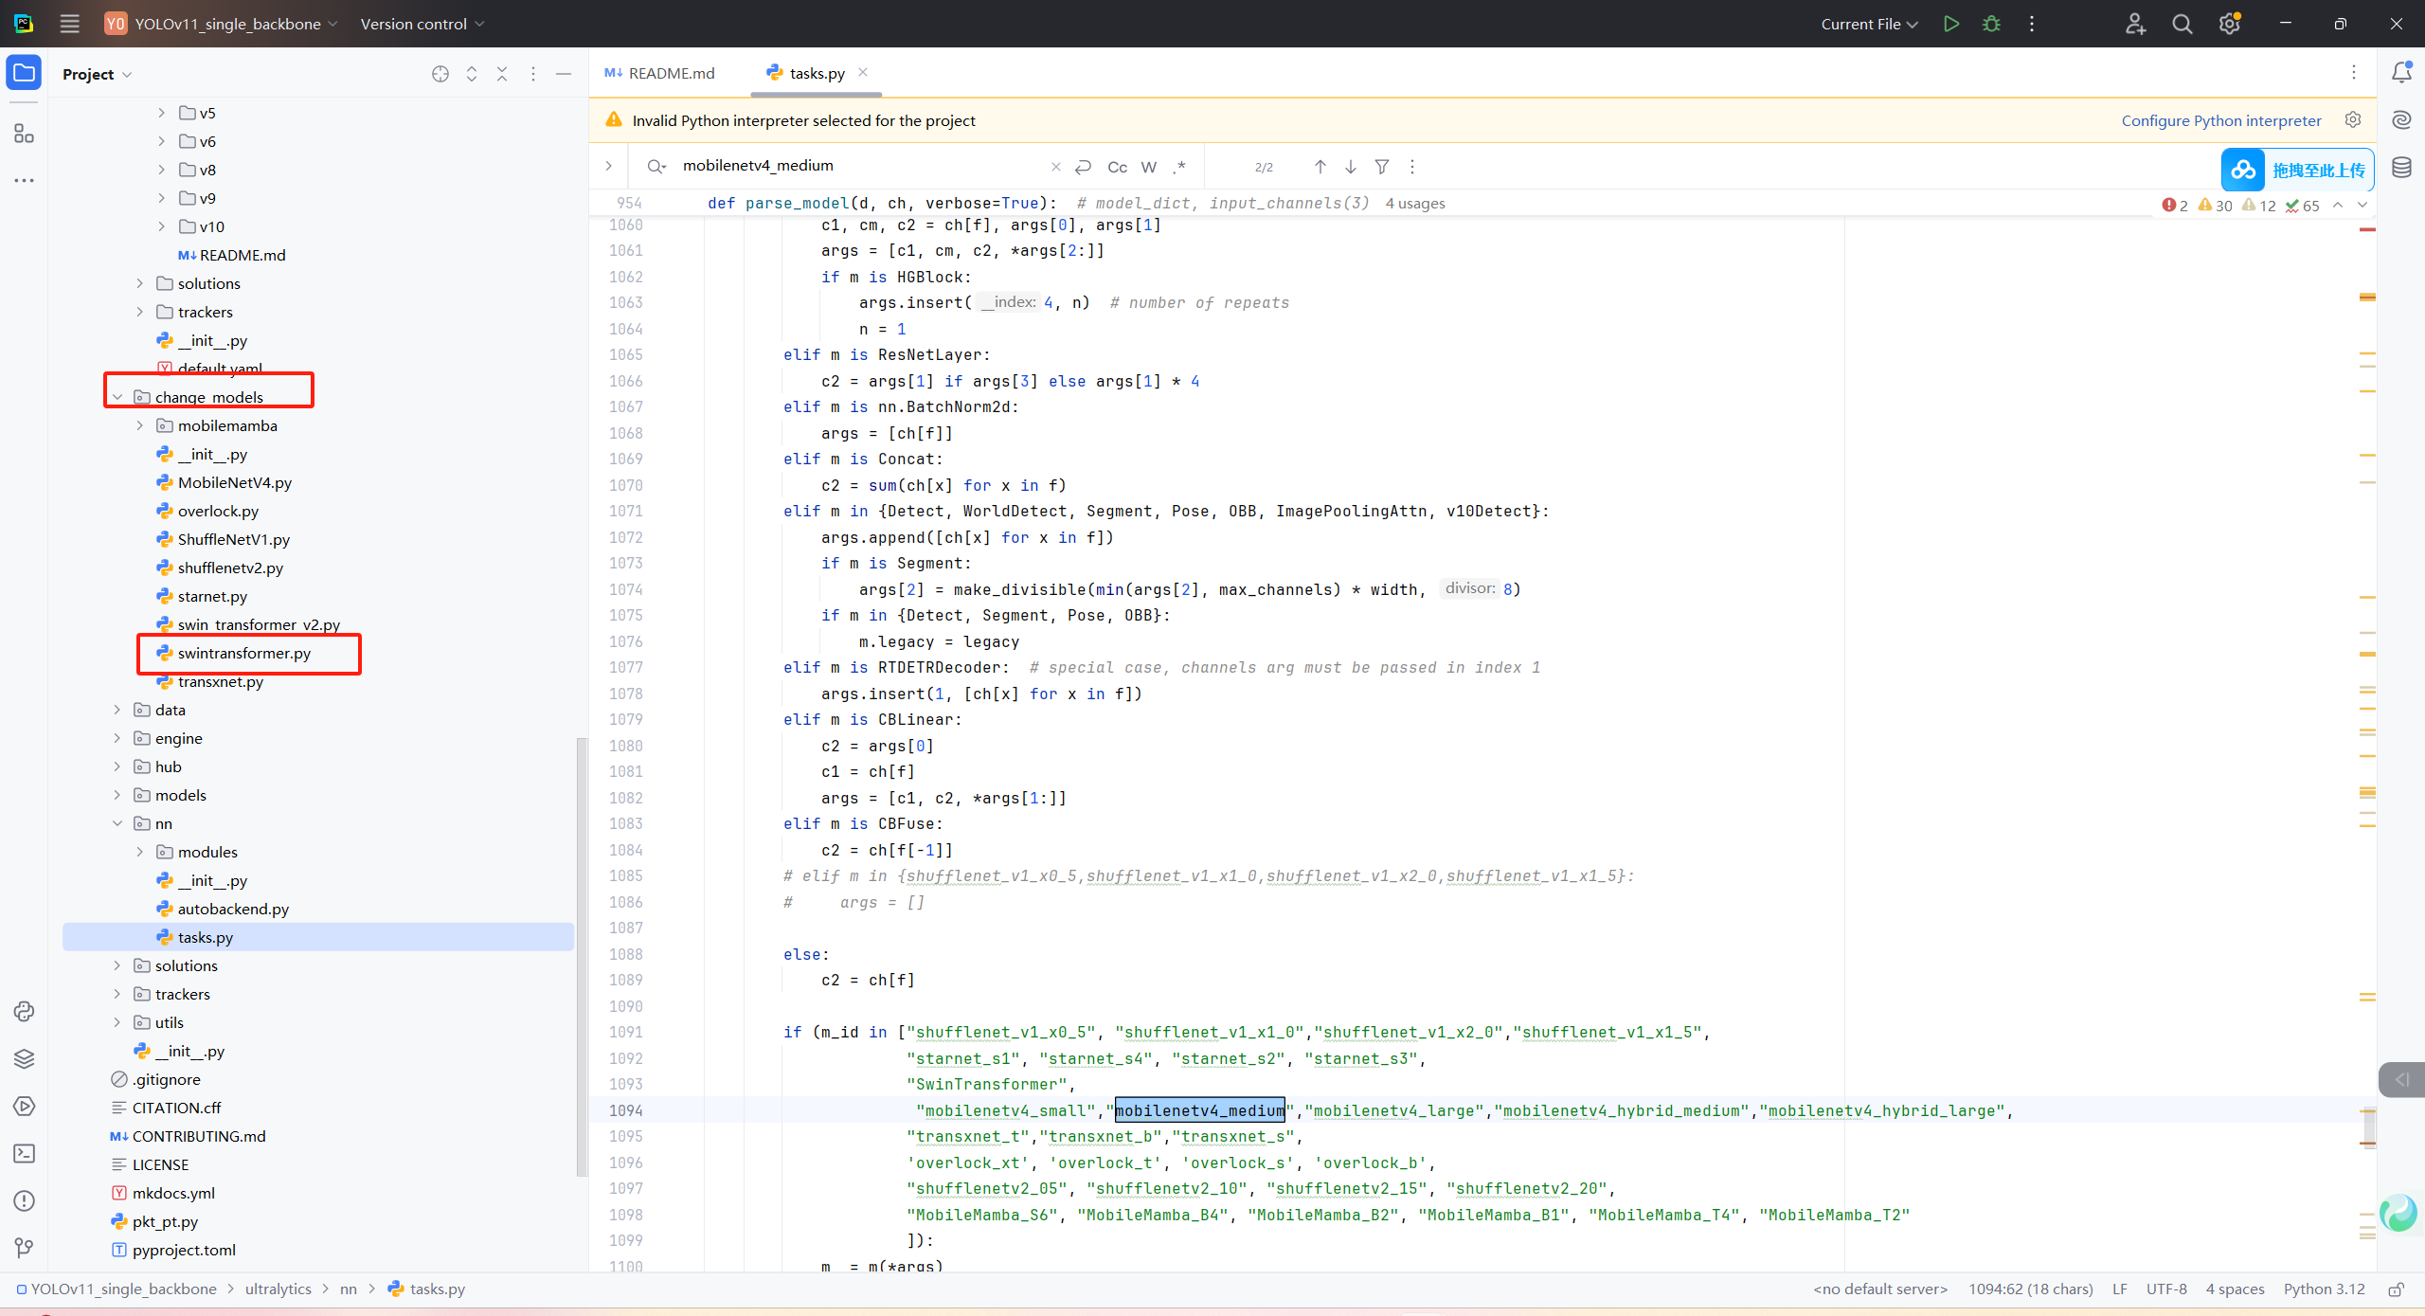Click the Run green play icon
This screenshot has width=2425, height=1316.
coord(1950,24)
